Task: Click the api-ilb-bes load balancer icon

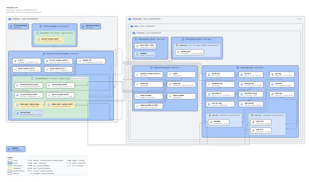Action: 209,75
